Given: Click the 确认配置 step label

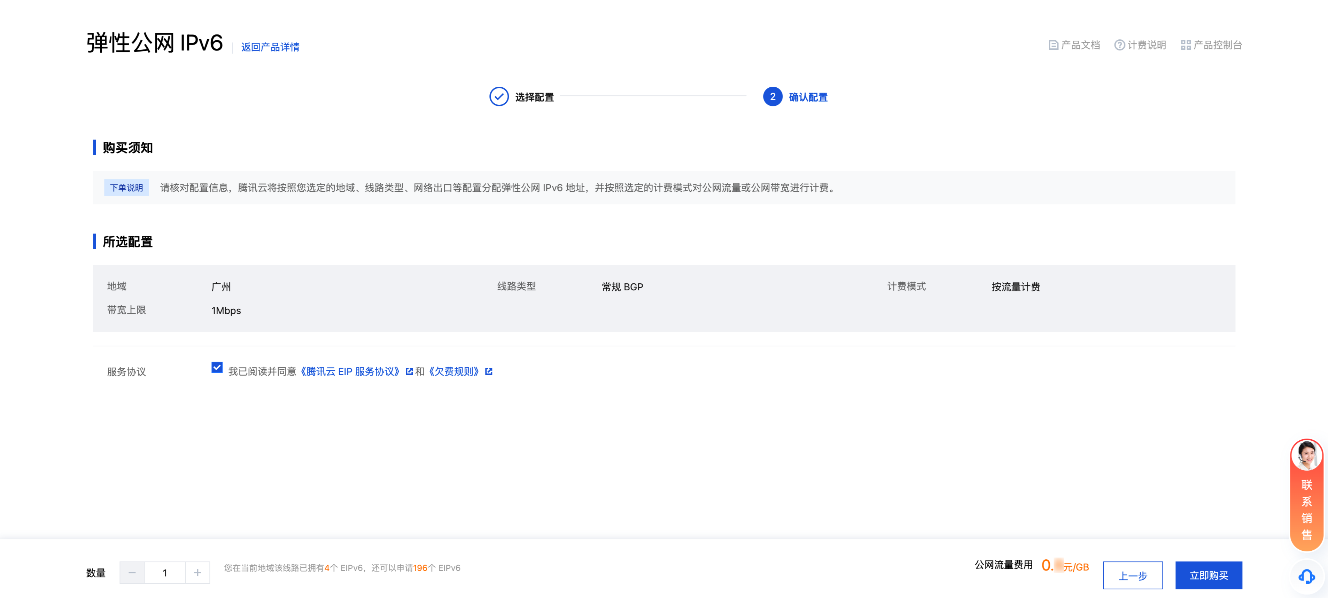Looking at the screenshot, I should tap(808, 97).
